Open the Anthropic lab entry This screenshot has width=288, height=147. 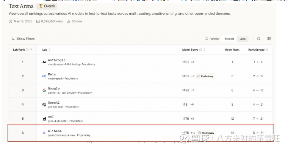tap(56, 60)
